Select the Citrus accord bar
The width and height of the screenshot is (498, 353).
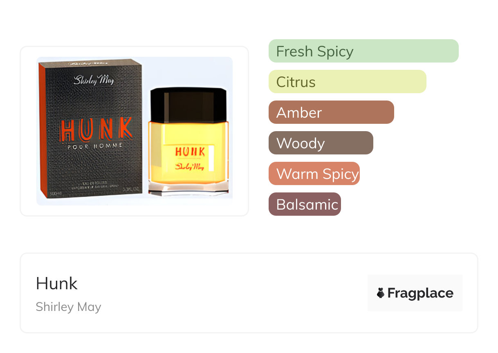click(348, 82)
